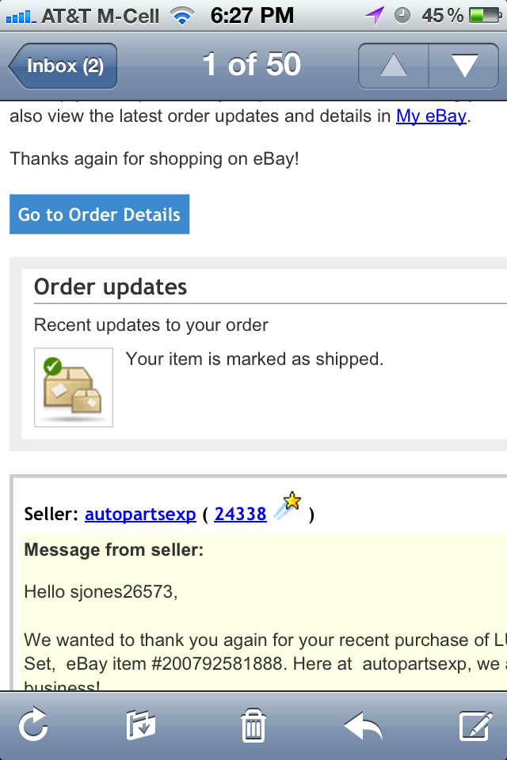Viewport: 507px width, 760px height.
Task: Compose new message with pencil icon
Action: point(475,726)
